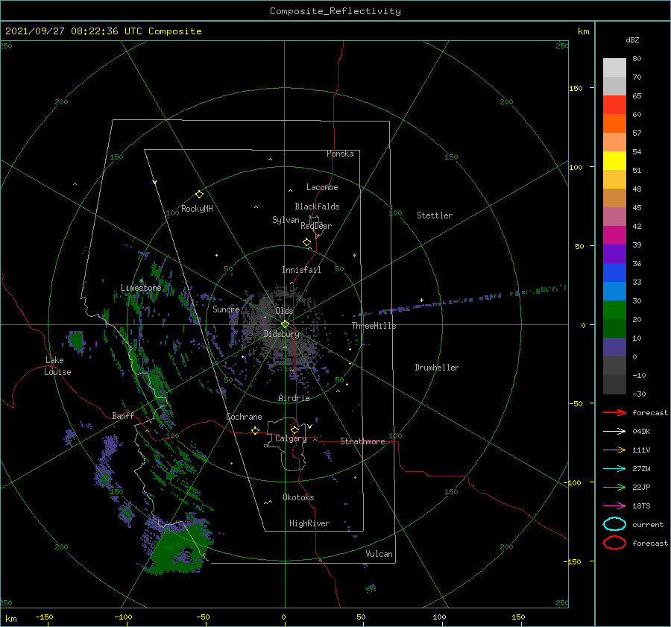Select the cyan 27ZW arrow icon
The image size is (671, 627).
(x=614, y=469)
